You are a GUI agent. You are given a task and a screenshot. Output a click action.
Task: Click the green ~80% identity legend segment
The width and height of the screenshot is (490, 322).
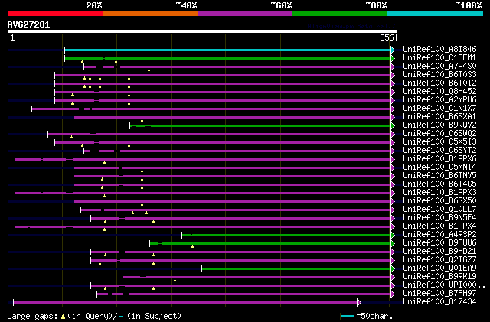[340, 14]
